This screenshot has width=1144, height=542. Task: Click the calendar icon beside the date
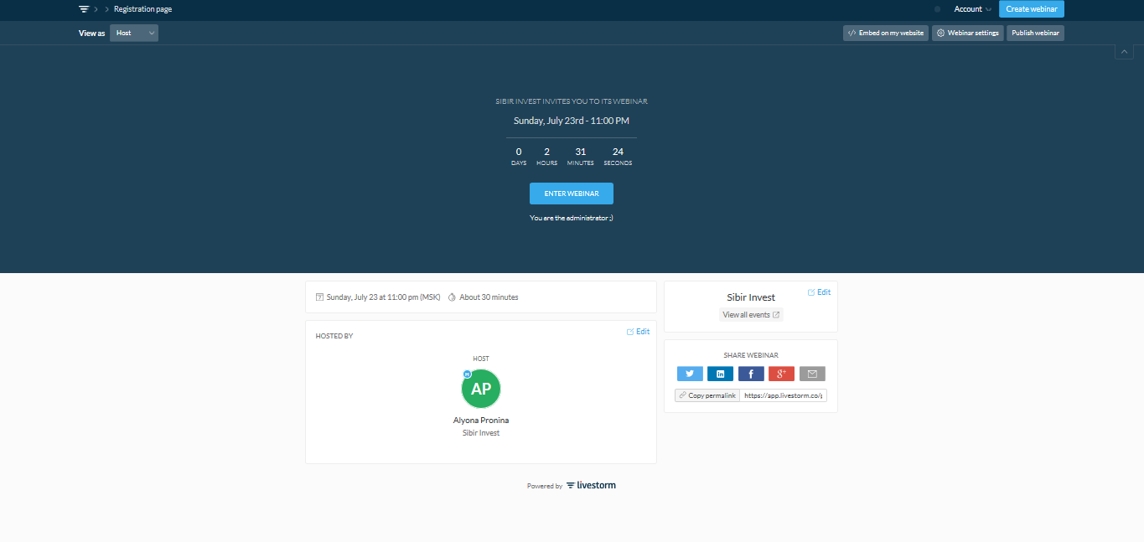[319, 297]
